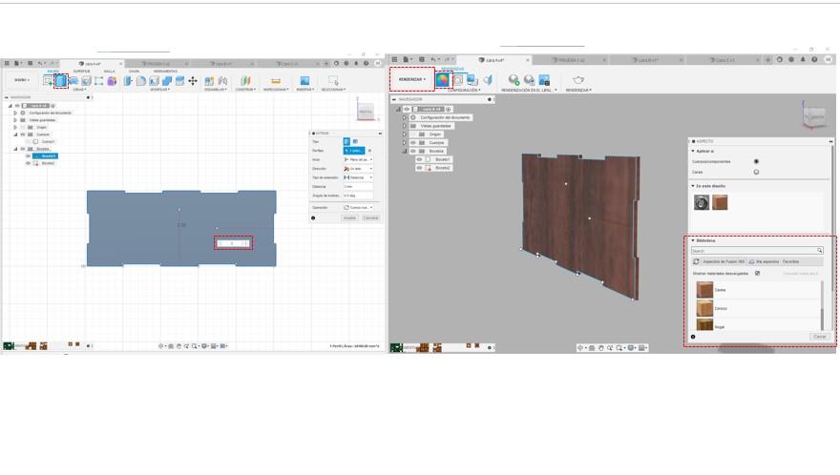Choose the Shell tool icon

pyautogui.click(x=154, y=81)
